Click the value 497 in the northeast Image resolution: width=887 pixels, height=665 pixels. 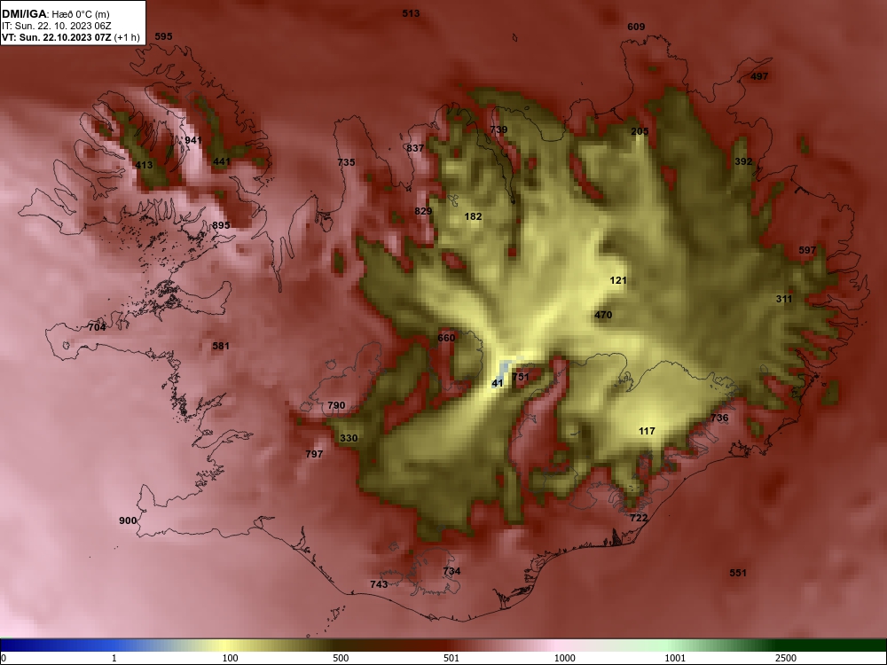pos(759,76)
